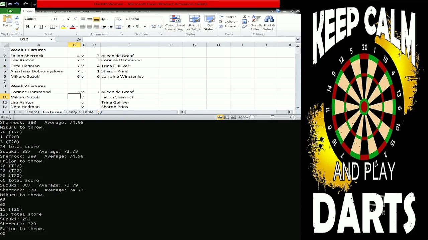The image size is (428, 240).
Task: Switch to Page Break Preview in status bar
Action: (233, 117)
